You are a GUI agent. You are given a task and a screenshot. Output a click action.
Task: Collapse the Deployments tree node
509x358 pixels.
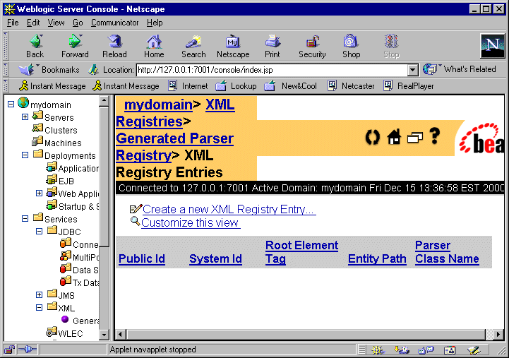tap(25, 155)
